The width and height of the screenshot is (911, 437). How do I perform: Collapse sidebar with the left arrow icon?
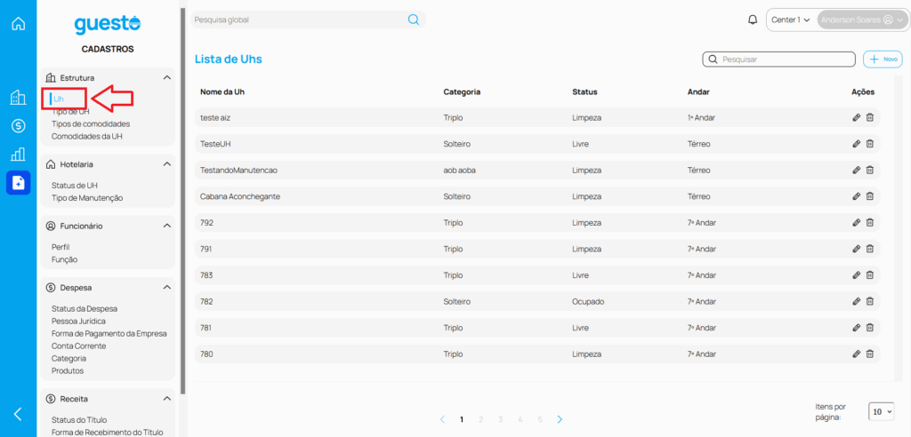18,414
